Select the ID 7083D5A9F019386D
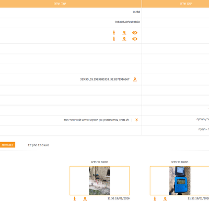This screenshot has height=209, width=209. [127, 22]
